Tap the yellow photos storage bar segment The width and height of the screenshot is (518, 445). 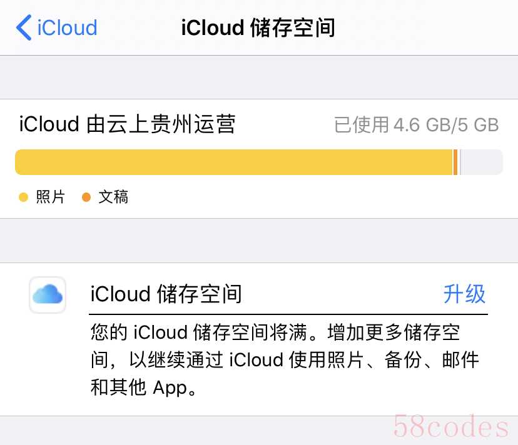234,162
